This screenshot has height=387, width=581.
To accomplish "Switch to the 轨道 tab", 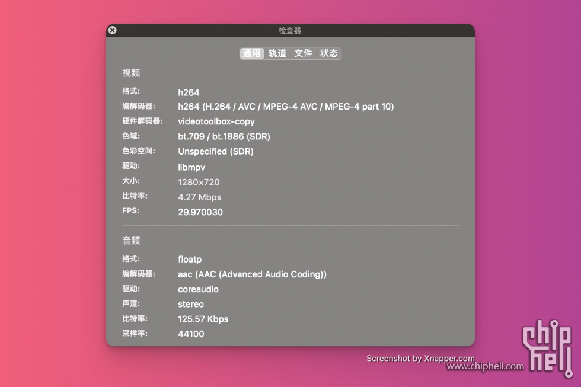I will 277,53.
